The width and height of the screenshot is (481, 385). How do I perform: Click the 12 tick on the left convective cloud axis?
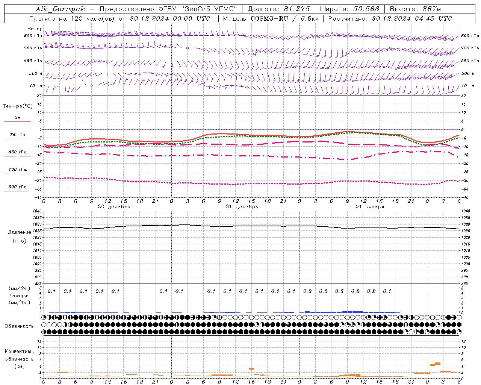tap(40, 341)
